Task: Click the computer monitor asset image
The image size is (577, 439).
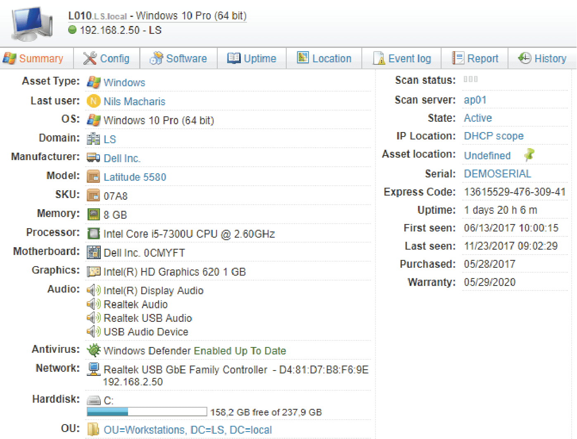Action: click(32, 24)
